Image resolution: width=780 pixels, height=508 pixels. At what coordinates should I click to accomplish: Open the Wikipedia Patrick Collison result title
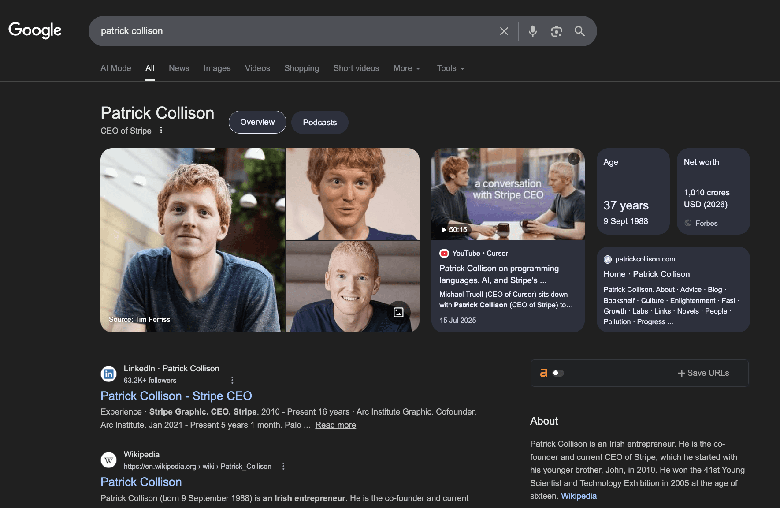pos(141,482)
